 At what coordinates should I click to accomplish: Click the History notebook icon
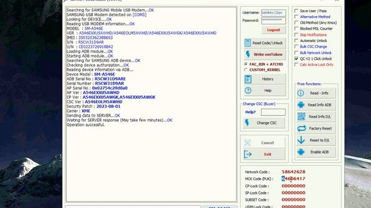pos(248,79)
